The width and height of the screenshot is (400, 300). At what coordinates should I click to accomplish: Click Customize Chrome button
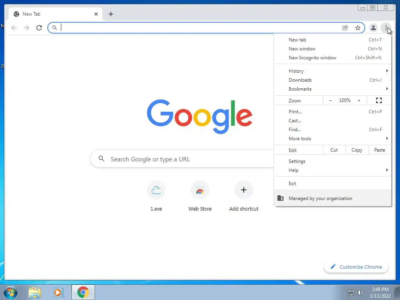click(x=356, y=267)
